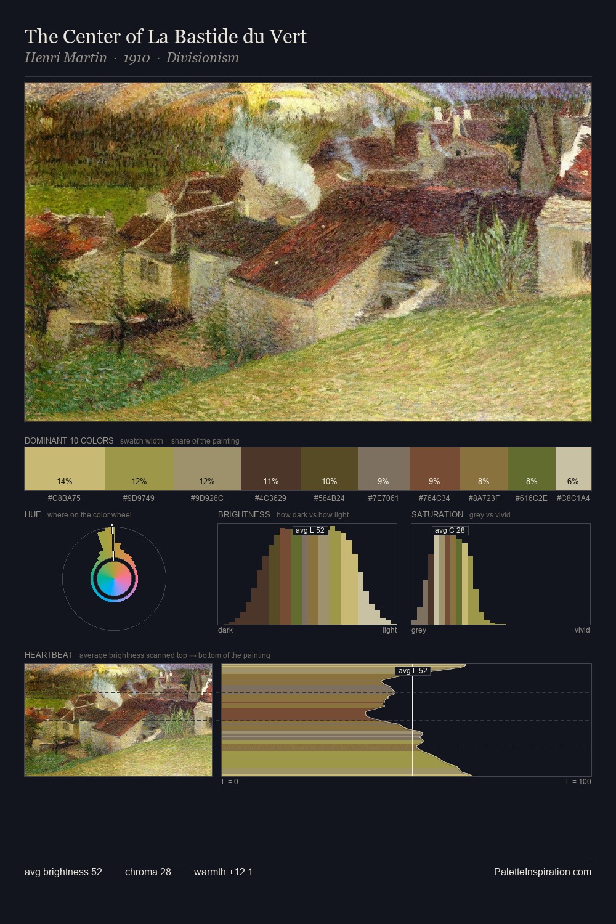This screenshot has width=616, height=924.
Task: Select the tan swatch #8A723F
Action: click(484, 469)
